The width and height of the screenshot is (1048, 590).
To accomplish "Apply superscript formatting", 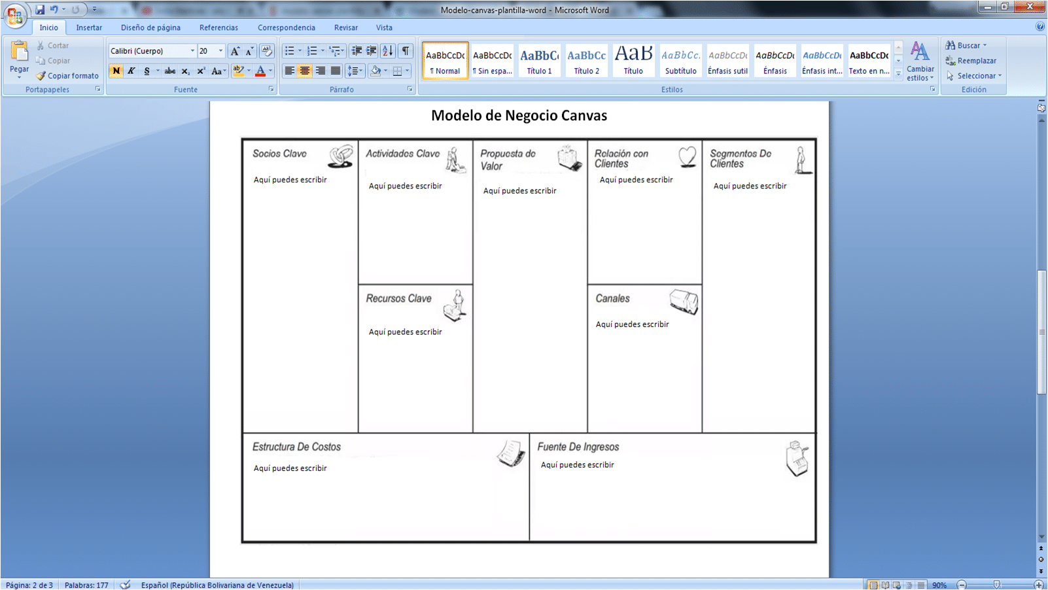I will pos(201,71).
